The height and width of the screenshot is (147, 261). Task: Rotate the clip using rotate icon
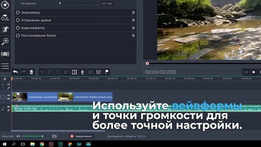[x=50, y=72]
